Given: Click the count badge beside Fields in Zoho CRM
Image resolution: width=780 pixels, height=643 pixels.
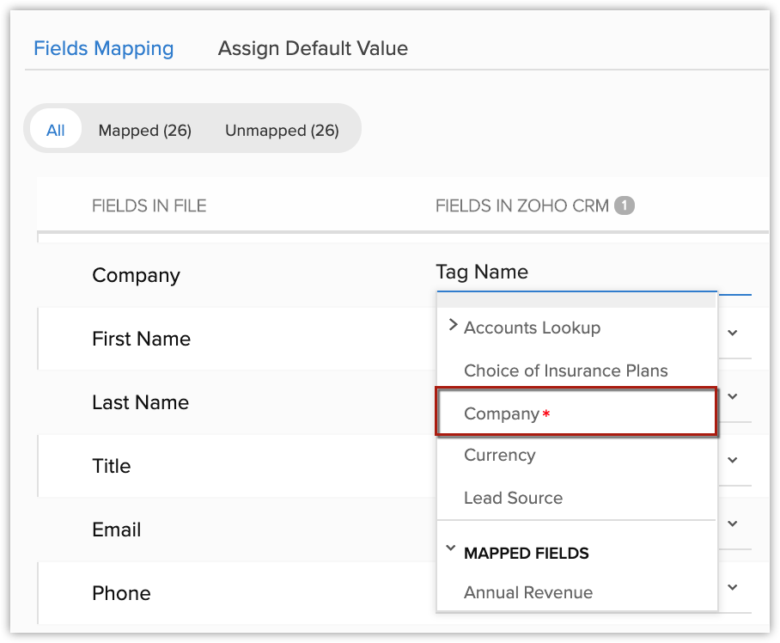Looking at the screenshot, I should (x=625, y=205).
